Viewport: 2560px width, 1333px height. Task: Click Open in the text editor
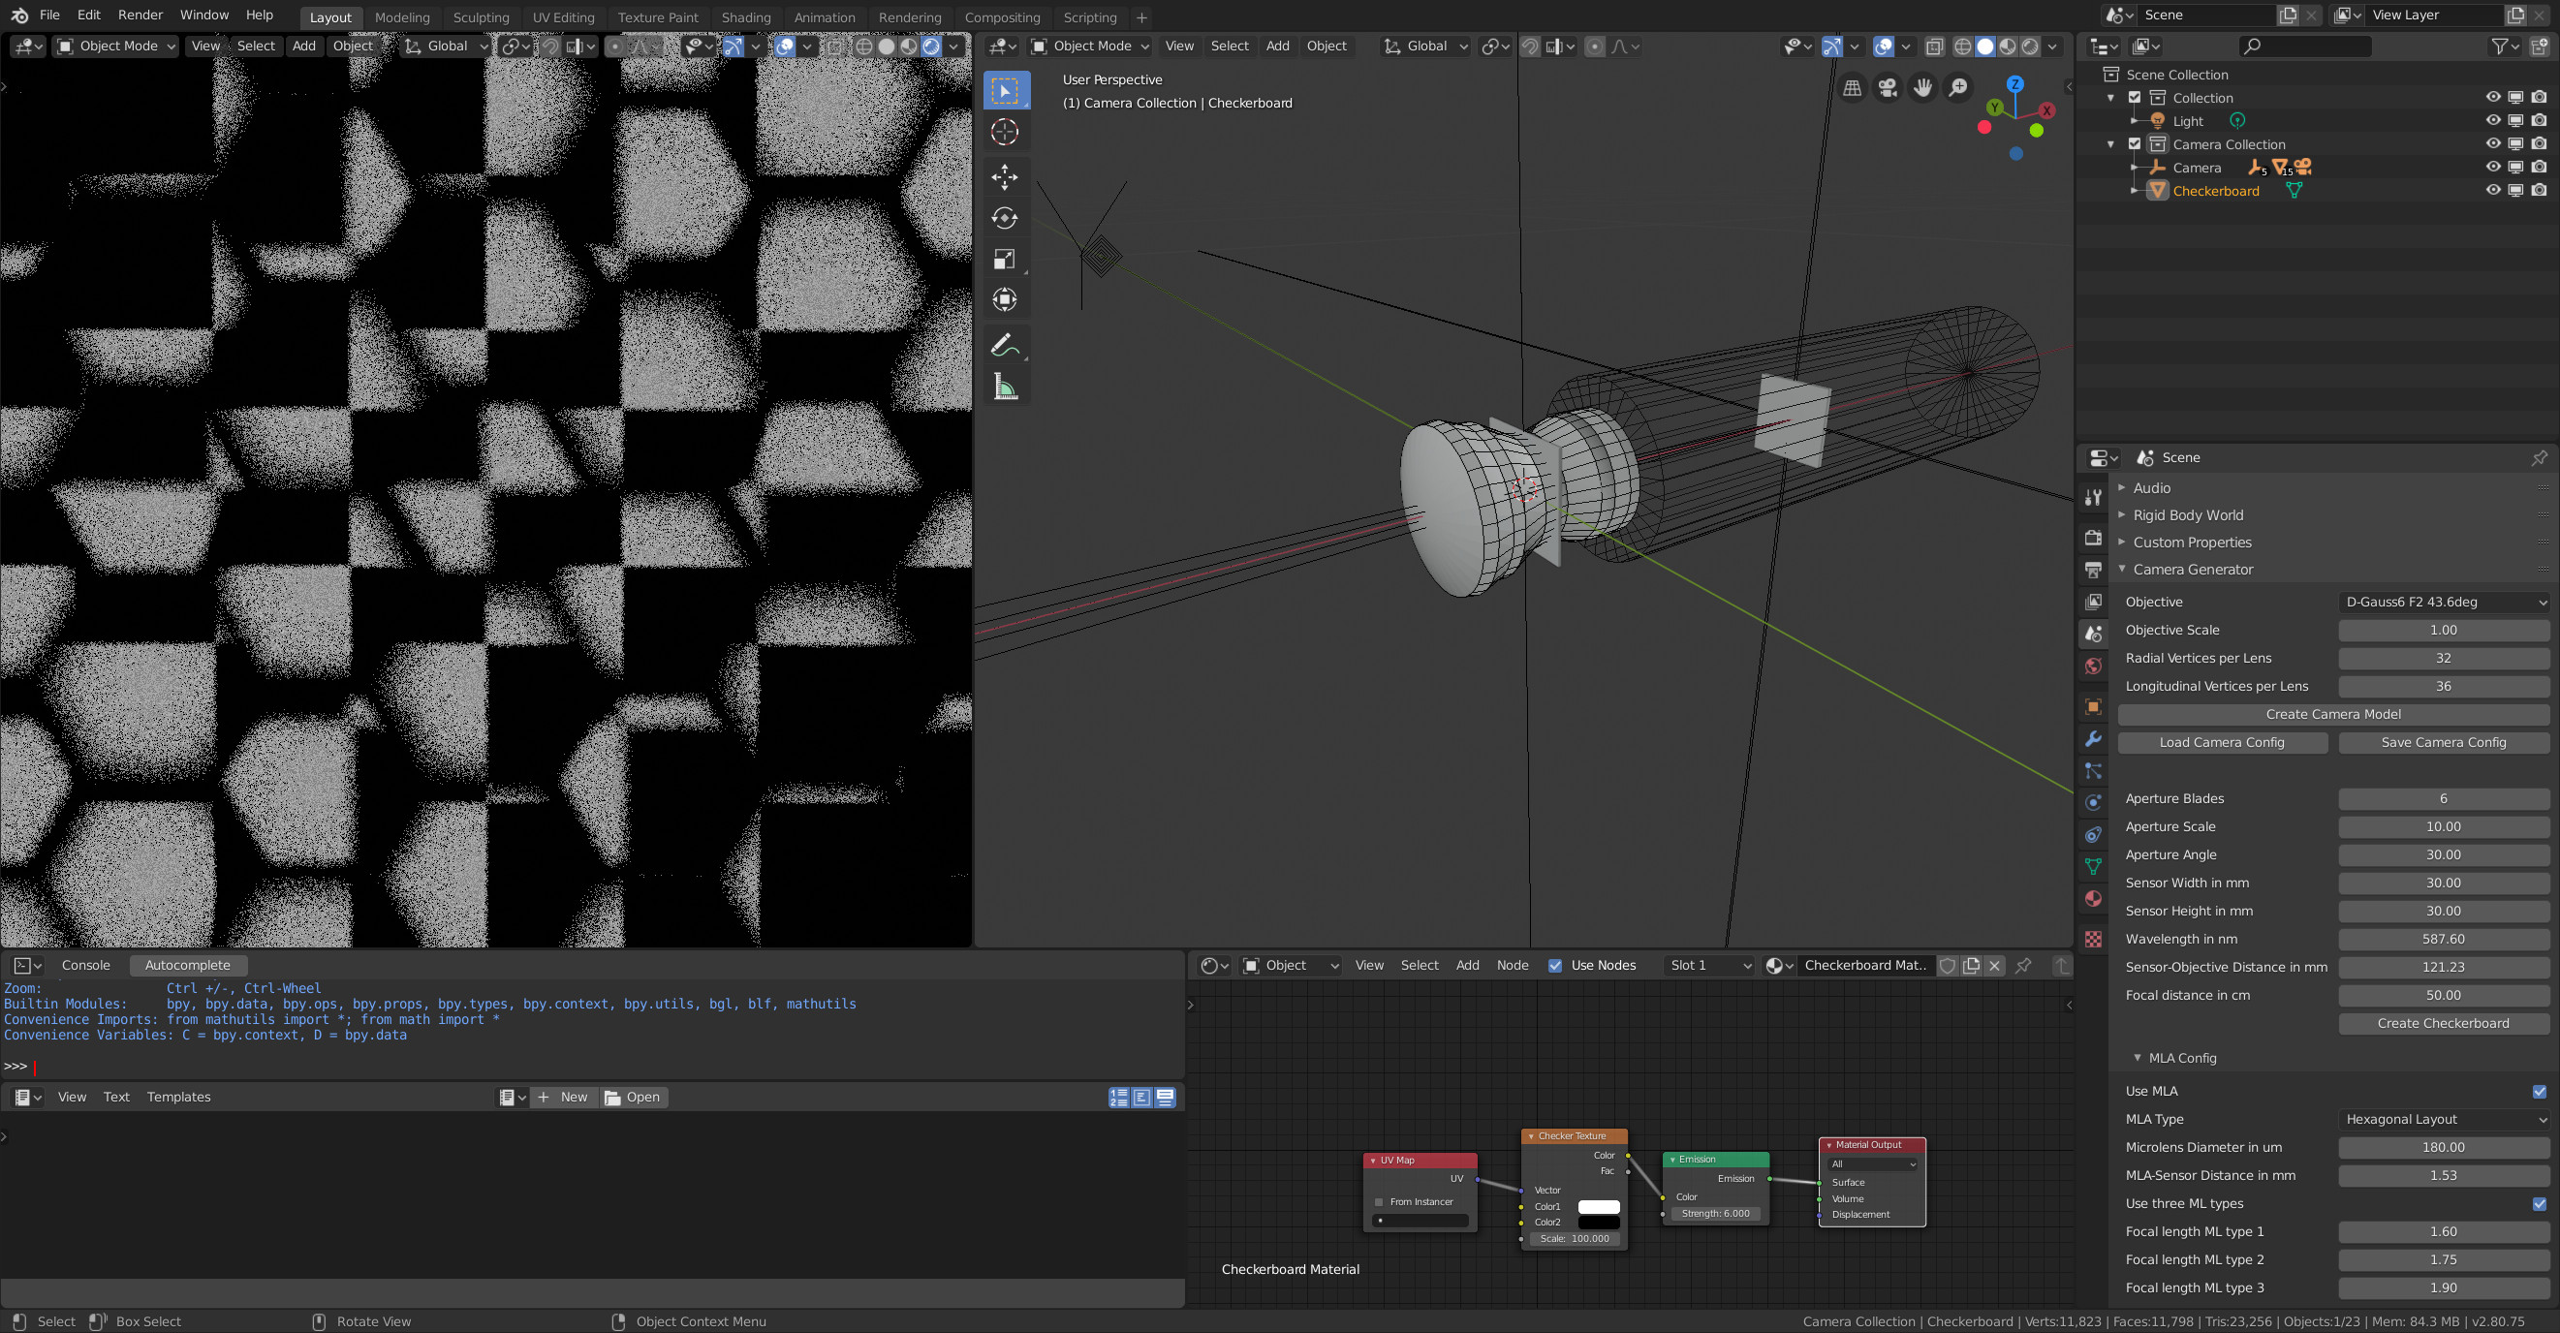[x=633, y=1097]
